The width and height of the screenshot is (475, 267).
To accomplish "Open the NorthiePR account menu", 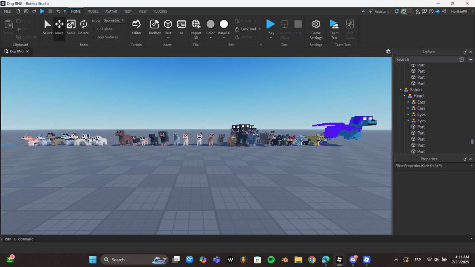I will (460, 11).
